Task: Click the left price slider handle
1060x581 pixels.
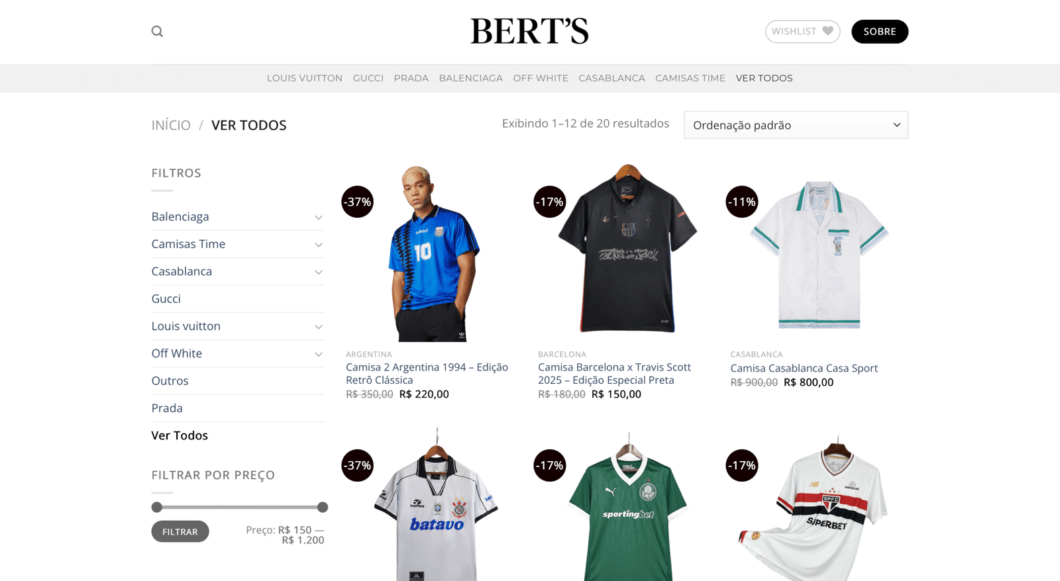Action: (x=157, y=507)
